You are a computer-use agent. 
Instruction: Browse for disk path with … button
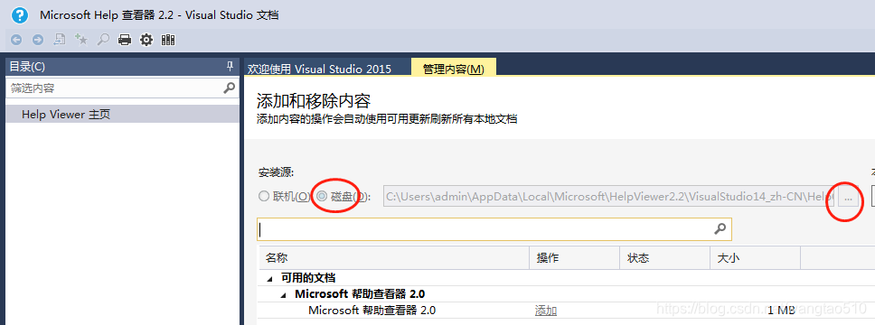coord(849,197)
